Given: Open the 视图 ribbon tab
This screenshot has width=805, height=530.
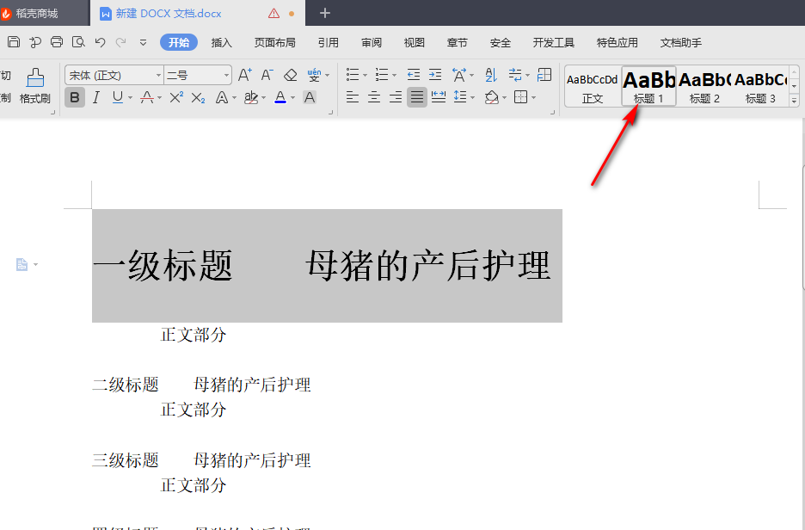Looking at the screenshot, I should (x=414, y=43).
